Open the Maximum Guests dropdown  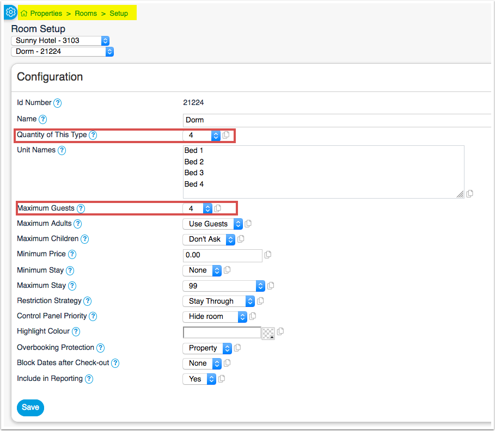pos(197,208)
